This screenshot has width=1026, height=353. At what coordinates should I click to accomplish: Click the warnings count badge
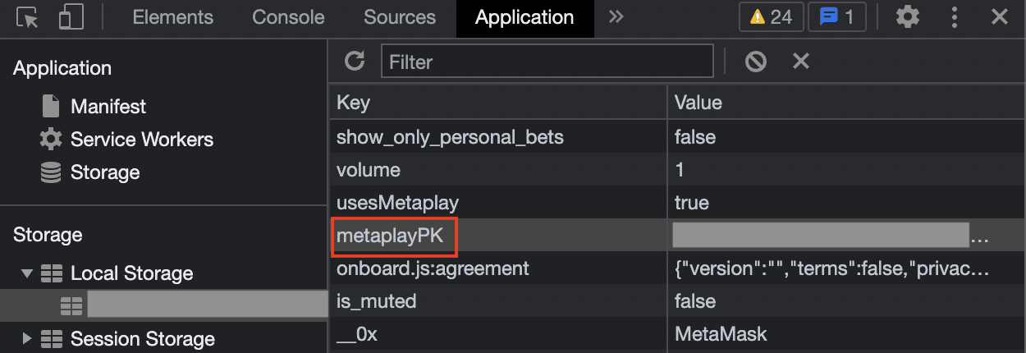[771, 17]
